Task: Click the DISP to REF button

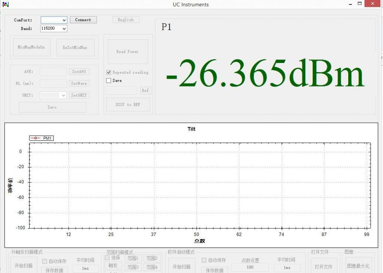Action: click(x=127, y=104)
